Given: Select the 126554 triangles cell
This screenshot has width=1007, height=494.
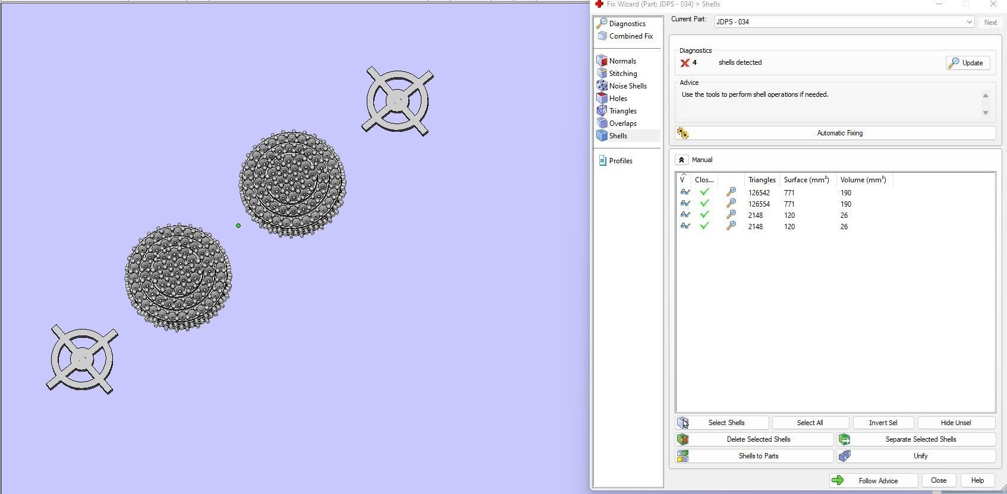Looking at the screenshot, I should click(759, 204).
